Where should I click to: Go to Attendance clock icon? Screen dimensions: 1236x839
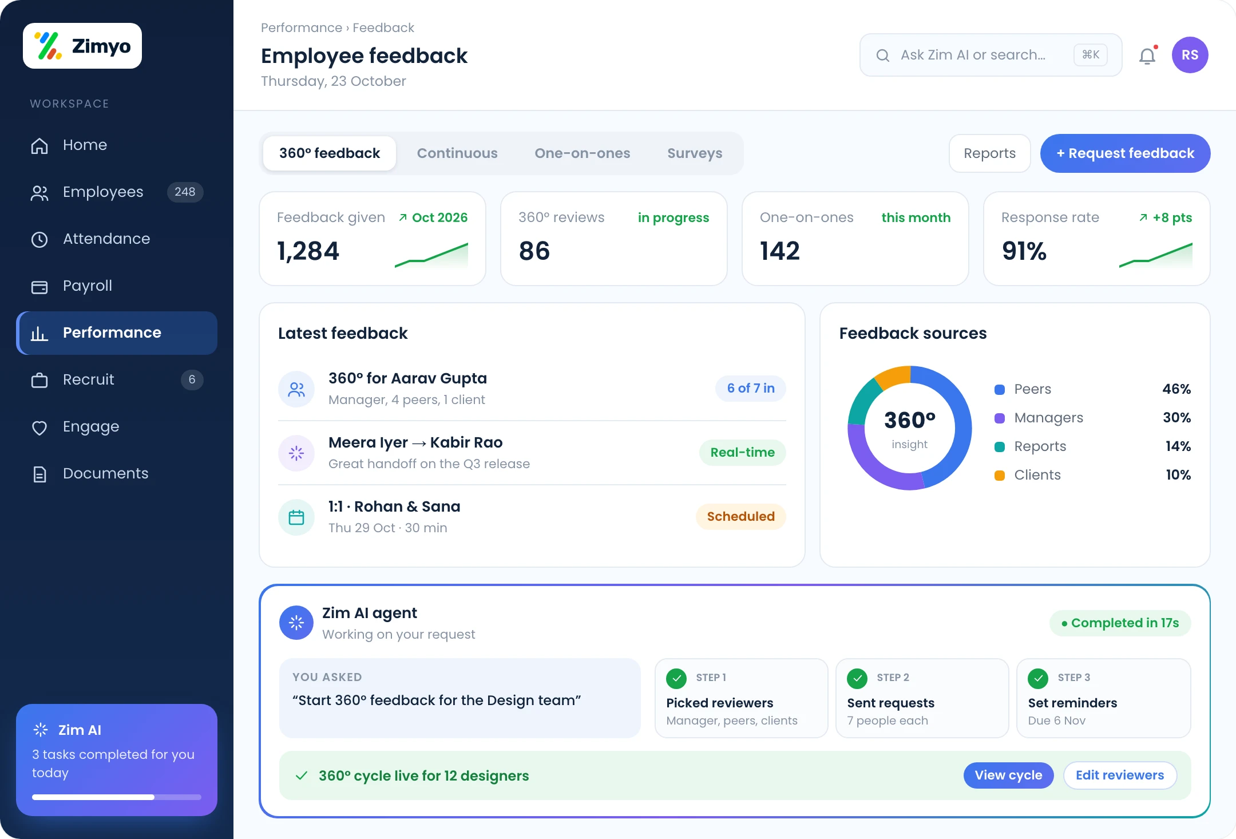[39, 239]
